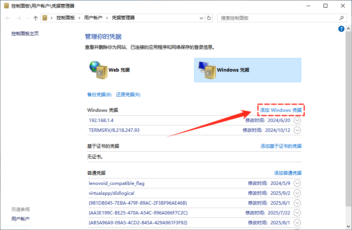Click the Back navigation arrow
This screenshot has height=230, width=352.
(x=8, y=18)
